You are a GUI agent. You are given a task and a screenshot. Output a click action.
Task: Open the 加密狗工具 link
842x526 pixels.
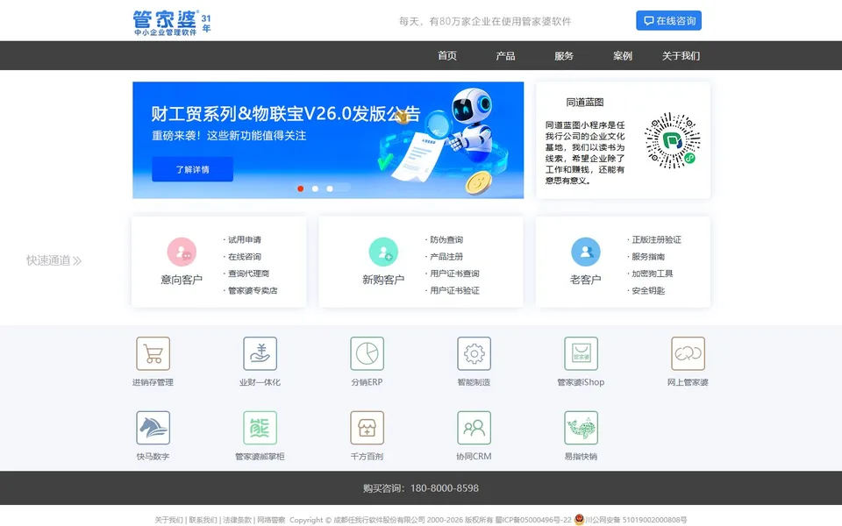click(652, 274)
